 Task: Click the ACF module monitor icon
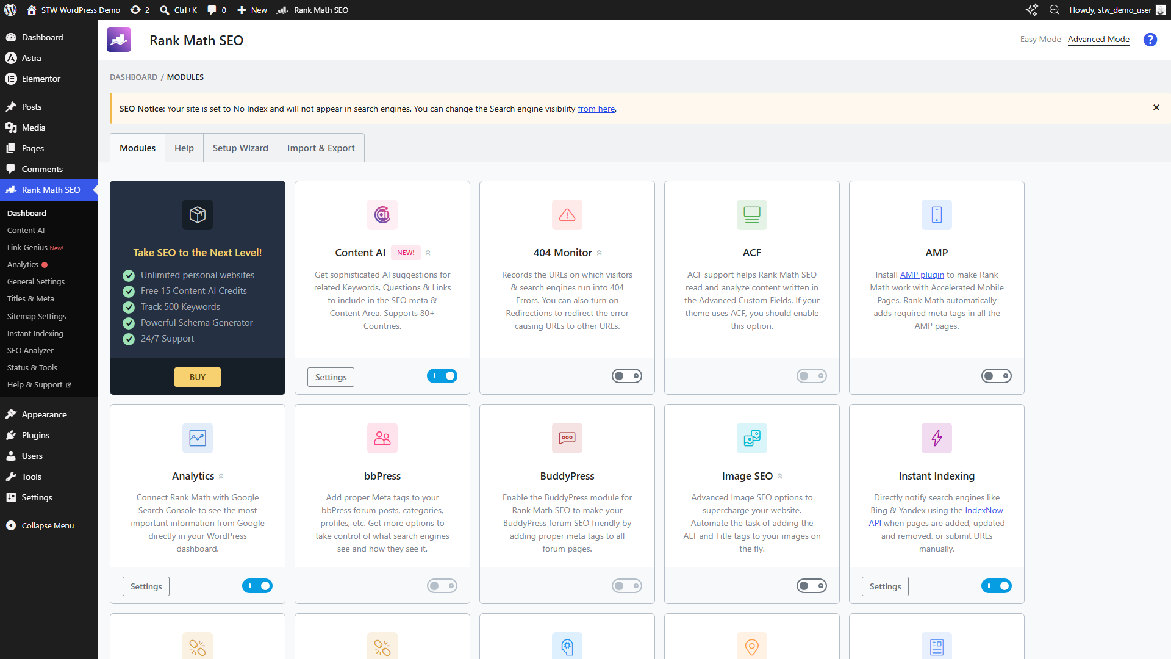pos(752,215)
